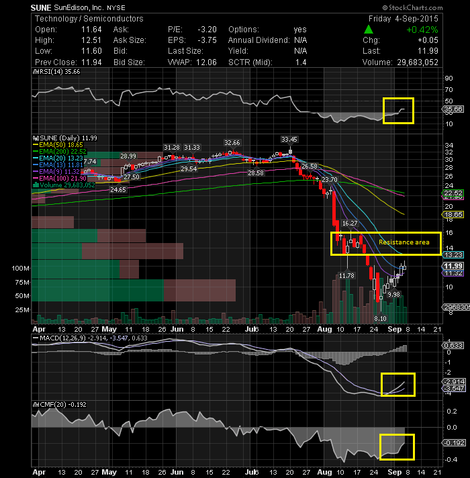Click the -2.914 MACD axis tag
Viewport: 470px width, 478px height.
453,382
